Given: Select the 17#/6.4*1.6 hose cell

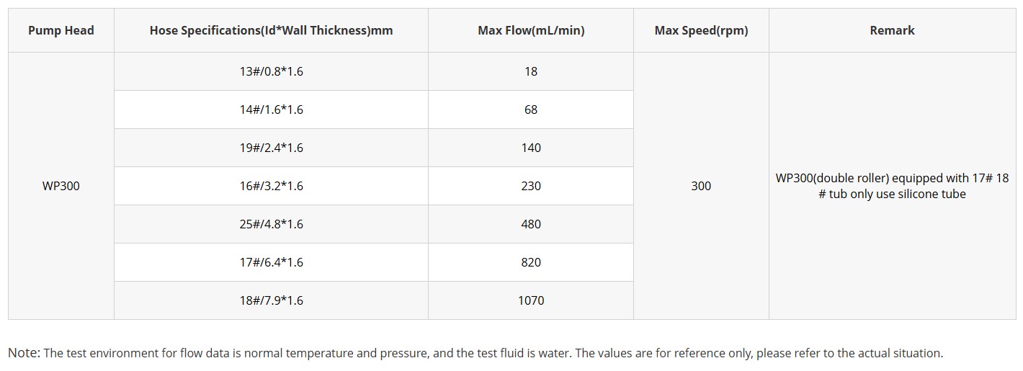Looking at the screenshot, I should 271,262.
